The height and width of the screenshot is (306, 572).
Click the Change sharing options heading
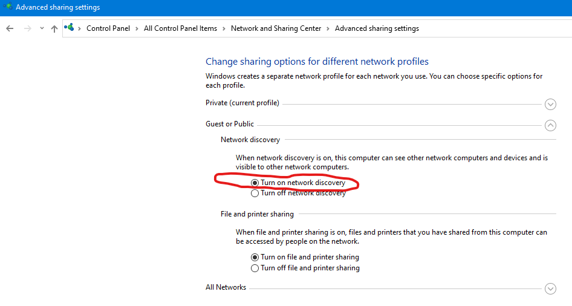point(317,62)
